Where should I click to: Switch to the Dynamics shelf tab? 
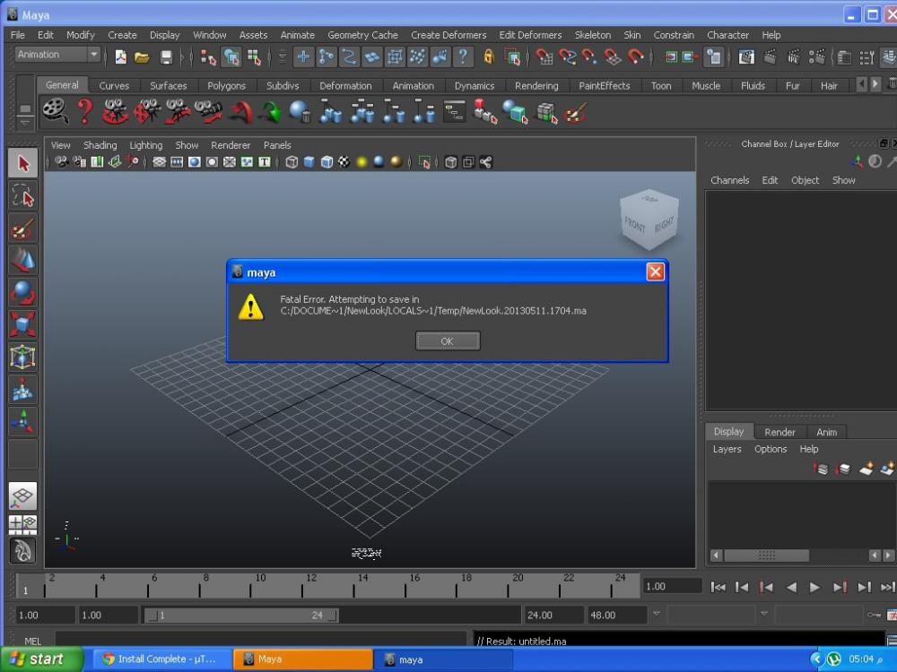point(475,86)
